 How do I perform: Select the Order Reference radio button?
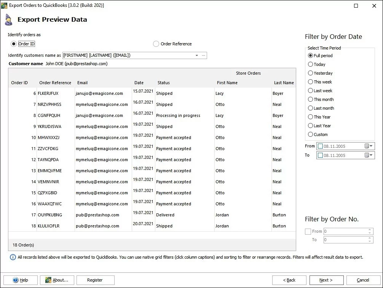click(x=156, y=44)
